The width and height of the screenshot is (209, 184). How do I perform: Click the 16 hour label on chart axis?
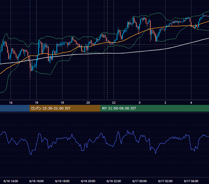click(x=36, y=103)
